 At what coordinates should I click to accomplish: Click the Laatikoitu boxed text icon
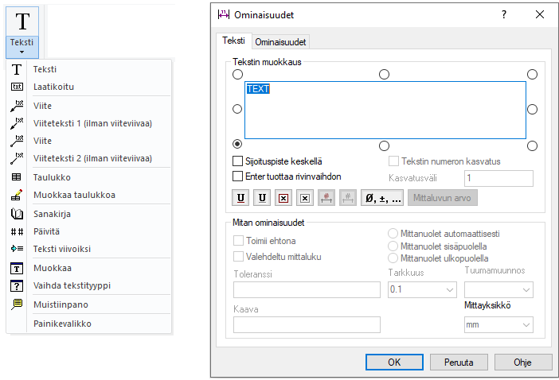17,87
